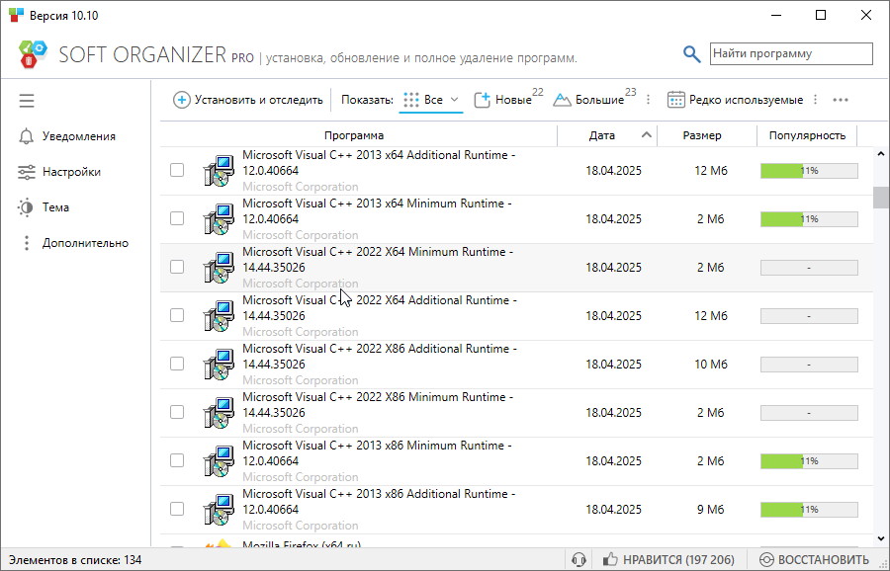Viewport: 890px width, 571px height.
Task: Click the bell icon for Уведомления
Action: (26, 136)
